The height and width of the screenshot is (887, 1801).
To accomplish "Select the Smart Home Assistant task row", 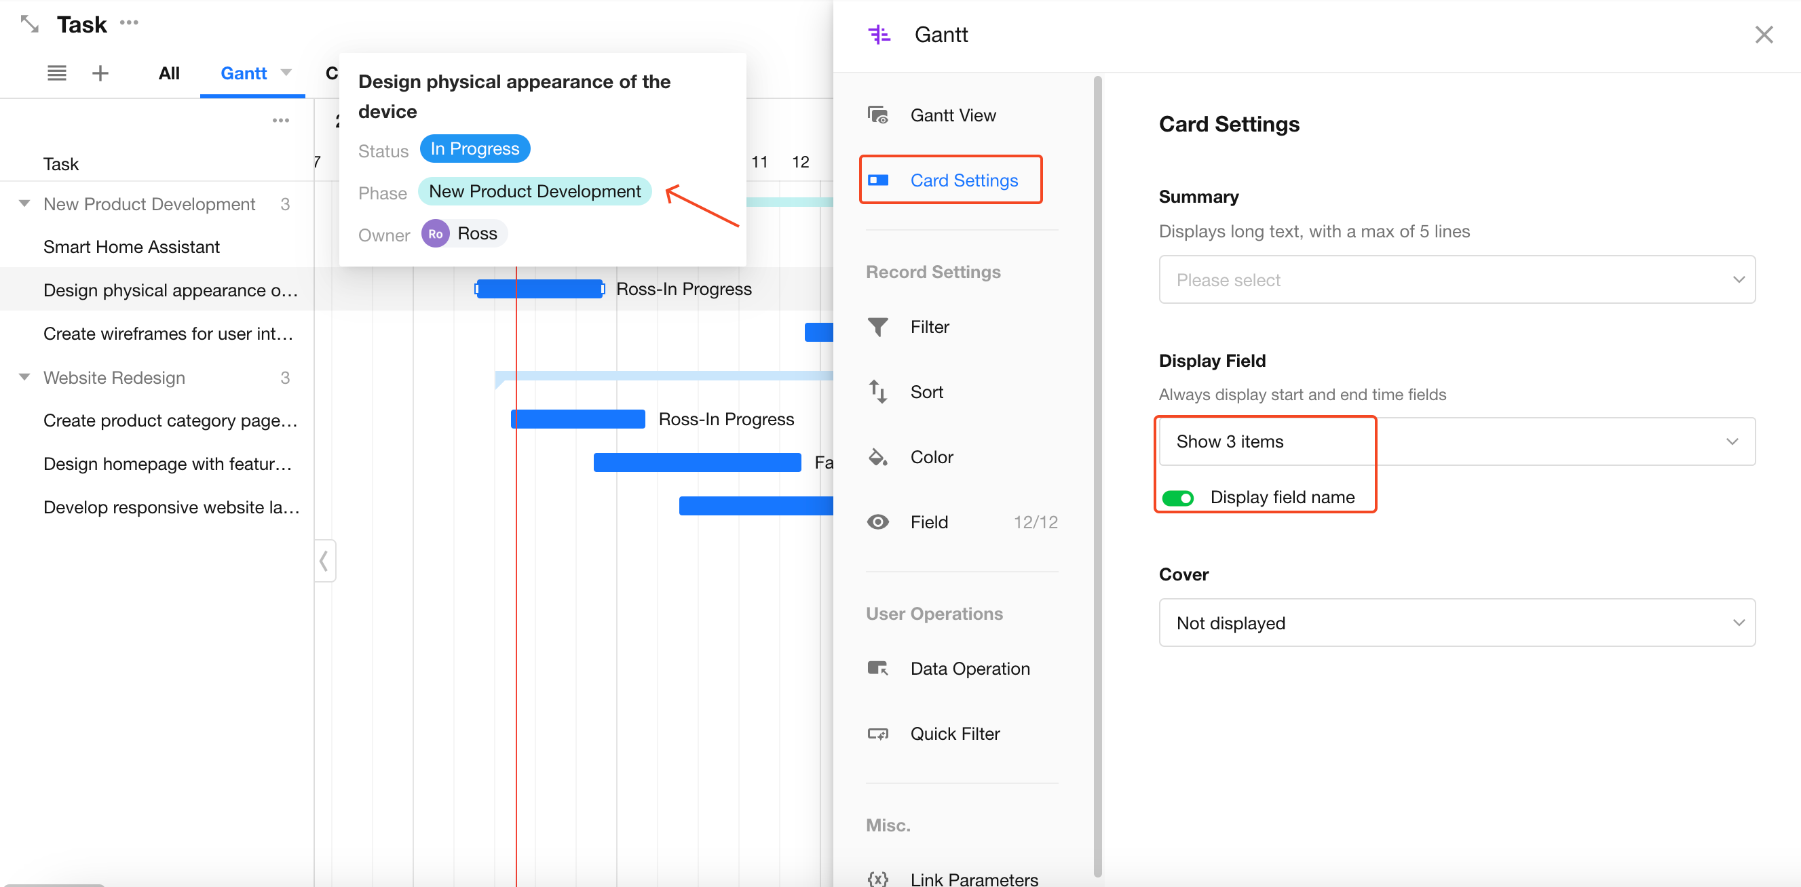I will [157, 247].
